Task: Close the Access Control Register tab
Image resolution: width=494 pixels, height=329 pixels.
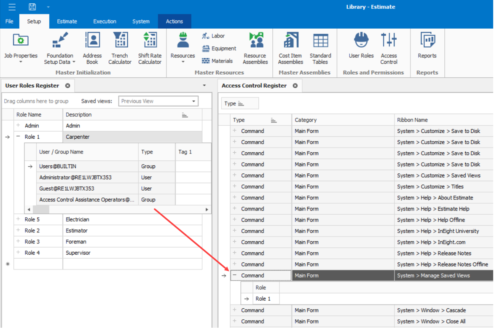Action: [x=295, y=86]
